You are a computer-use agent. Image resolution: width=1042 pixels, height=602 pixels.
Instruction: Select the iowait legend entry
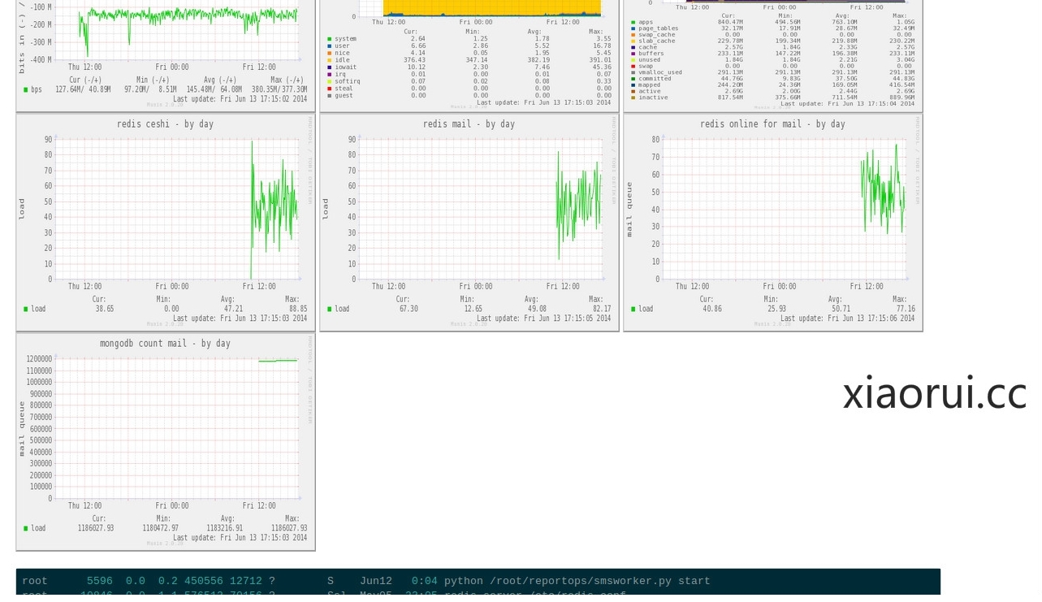(345, 67)
